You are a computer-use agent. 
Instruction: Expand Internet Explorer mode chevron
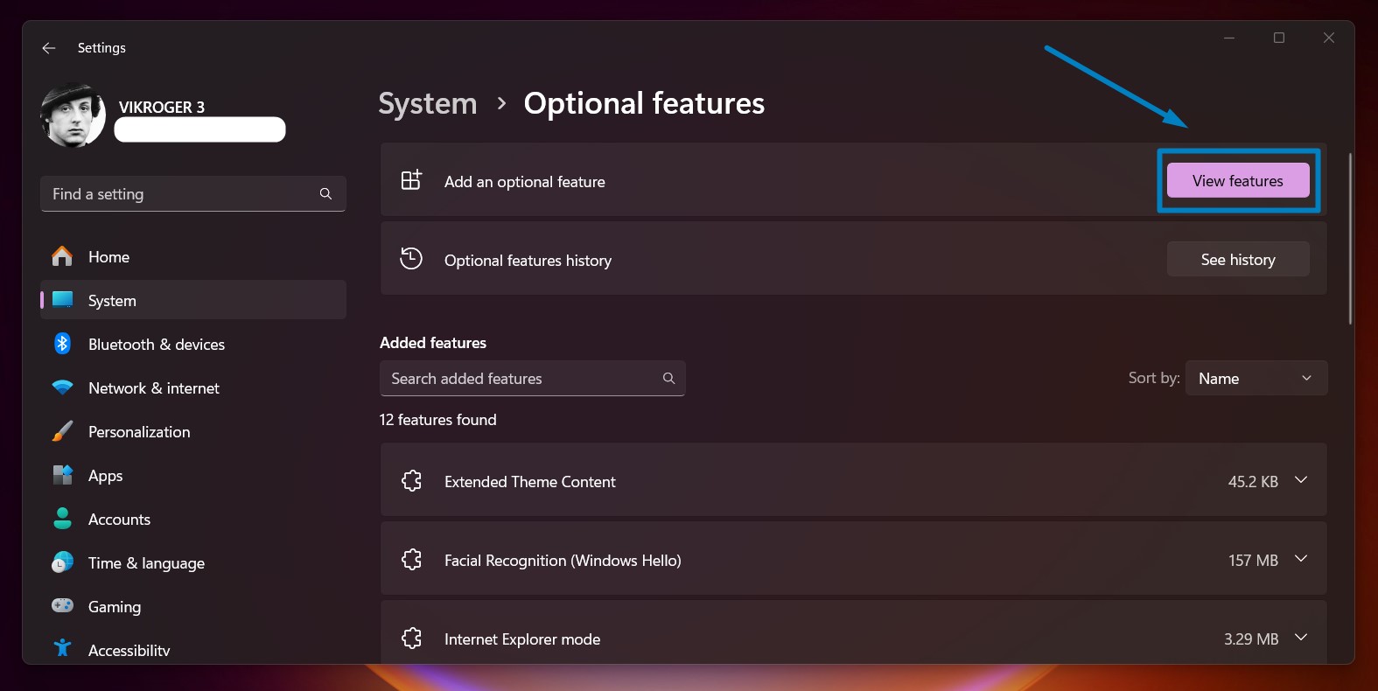(1301, 638)
